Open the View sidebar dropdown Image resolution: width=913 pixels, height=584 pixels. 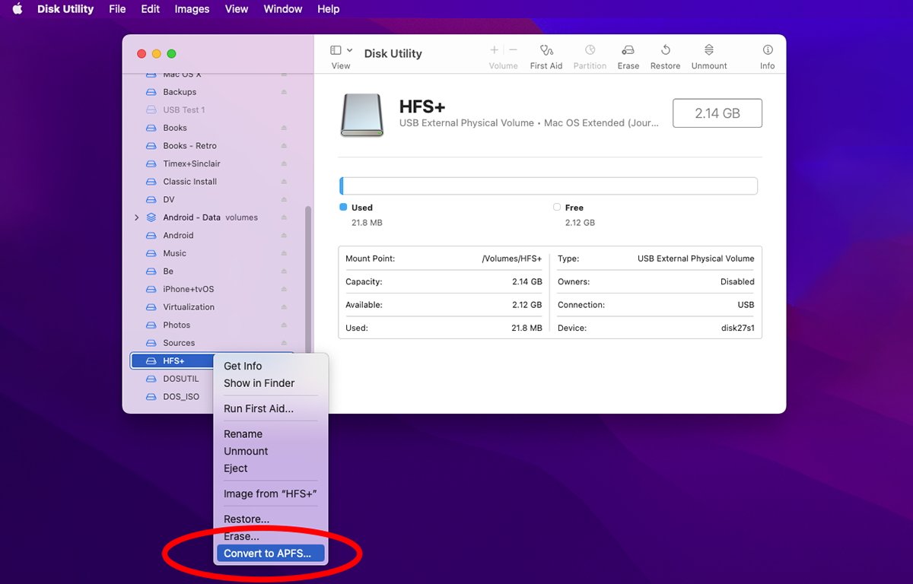341,51
